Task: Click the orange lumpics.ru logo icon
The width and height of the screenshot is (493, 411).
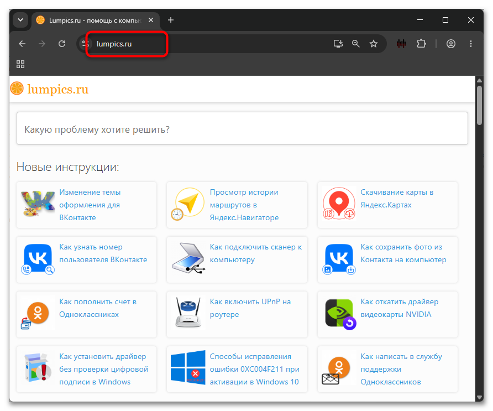Action: [17, 89]
